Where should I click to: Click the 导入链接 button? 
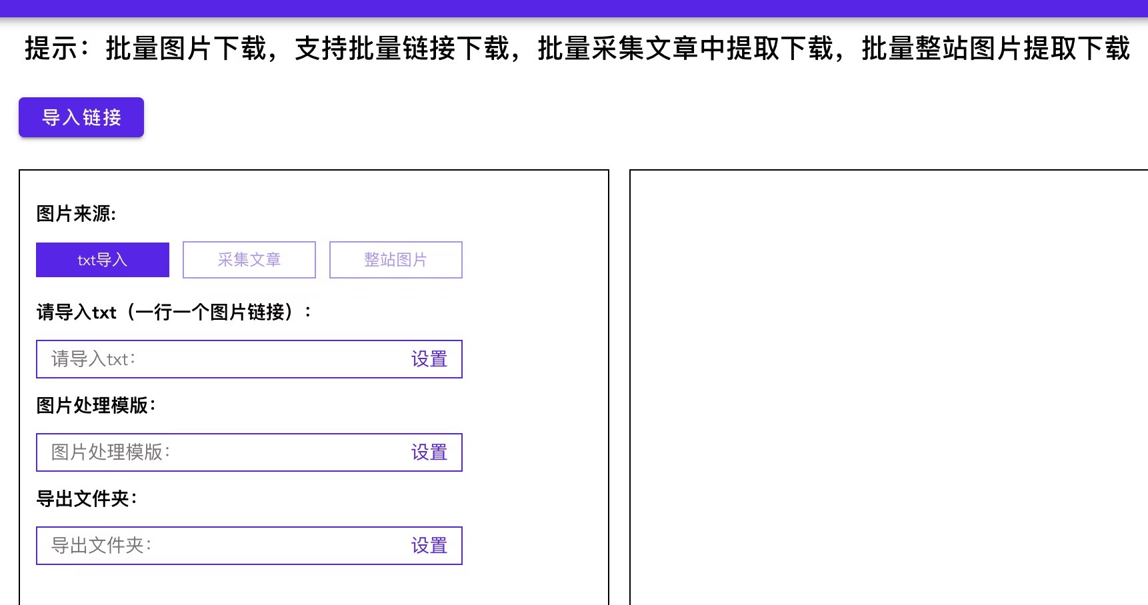click(x=81, y=117)
